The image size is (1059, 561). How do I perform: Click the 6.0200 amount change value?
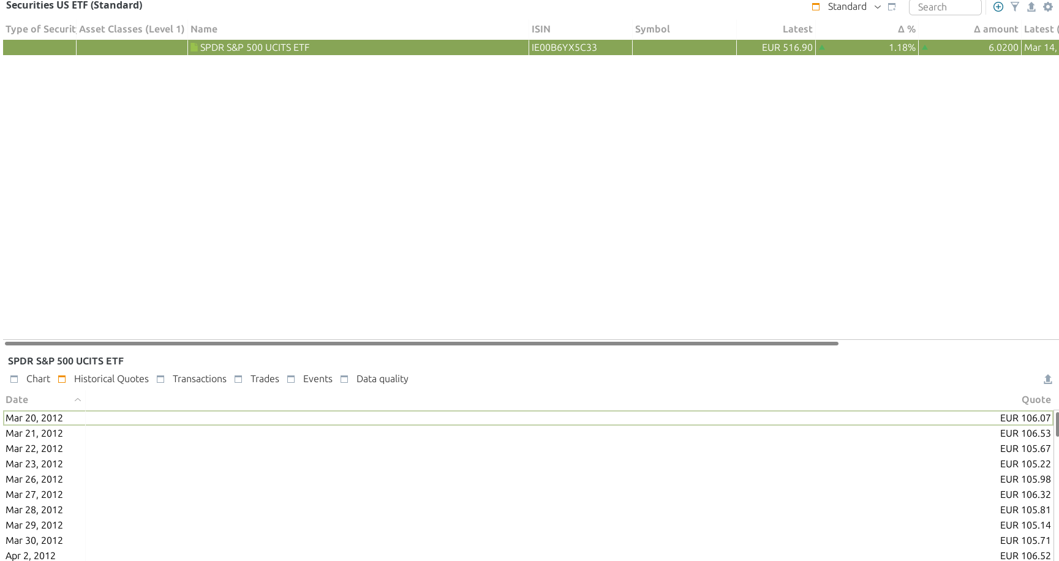[x=1003, y=47]
